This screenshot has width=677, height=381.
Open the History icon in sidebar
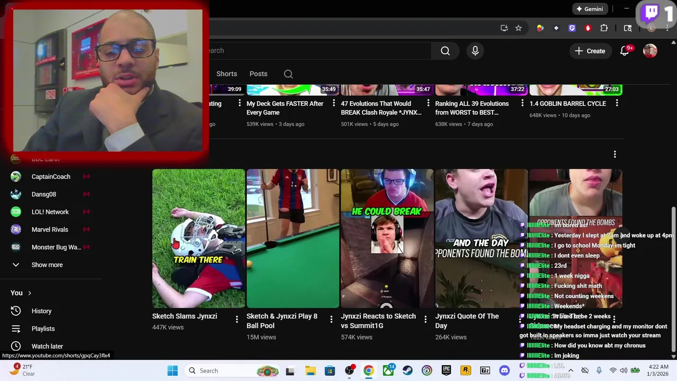click(16, 311)
